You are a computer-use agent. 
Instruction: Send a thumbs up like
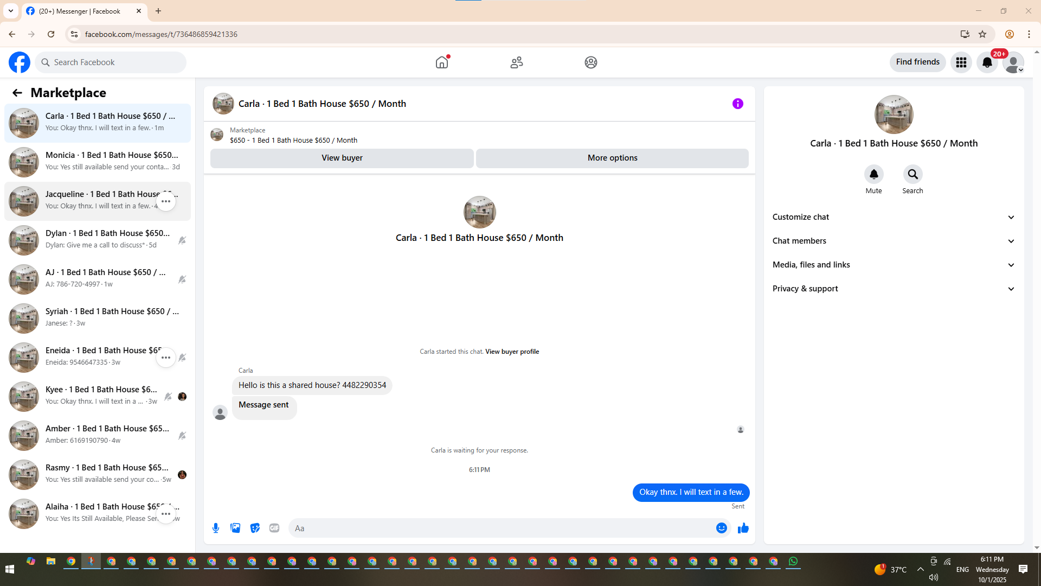coord(743,528)
